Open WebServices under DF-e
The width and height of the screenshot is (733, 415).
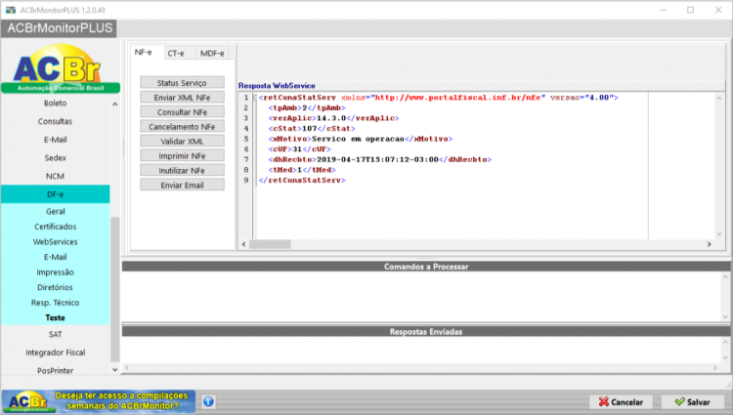(55, 242)
